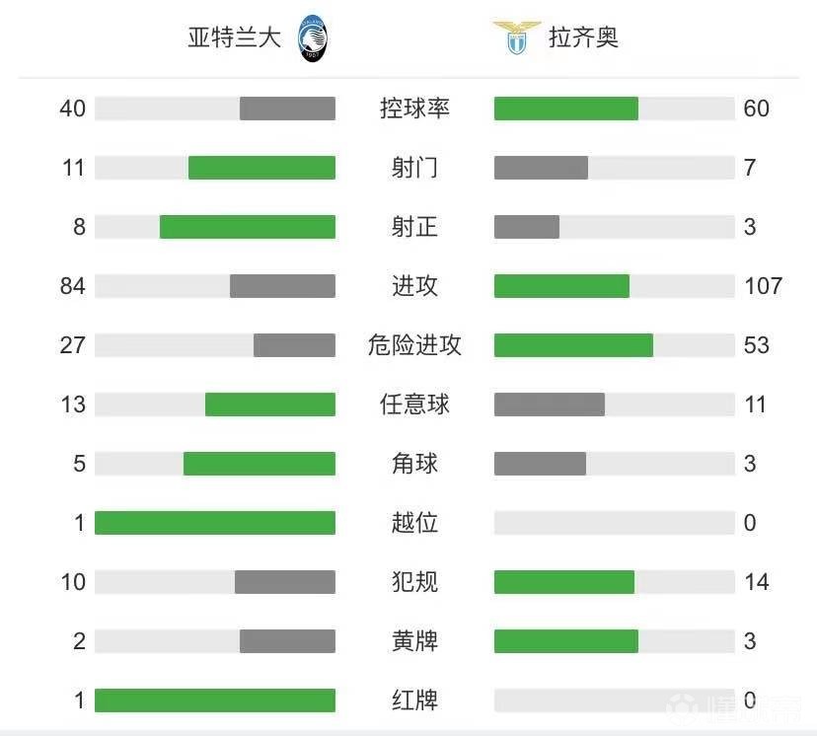Click Atalanta's full green 红牌 red card bar
The height and width of the screenshot is (736, 817).
(x=215, y=700)
